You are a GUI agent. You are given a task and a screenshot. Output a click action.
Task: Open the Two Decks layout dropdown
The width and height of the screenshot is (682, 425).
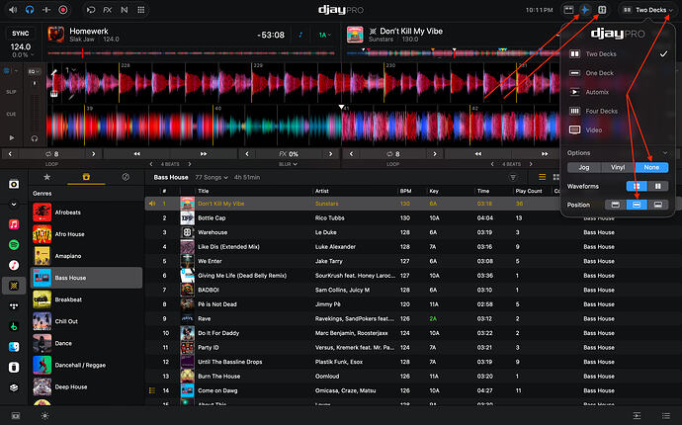coord(648,10)
